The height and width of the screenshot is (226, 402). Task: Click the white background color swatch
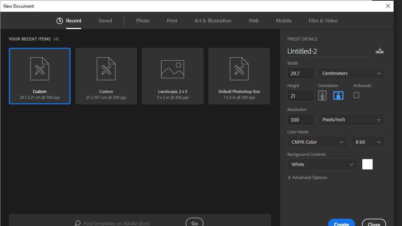tap(367, 164)
